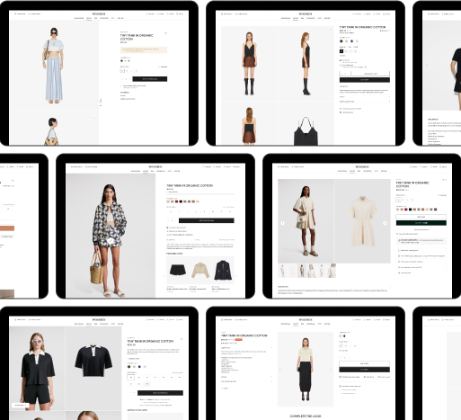The width and height of the screenshot is (461, 420).
Task: Expand Description accordion on black midi skirt page
Action: tap(246, 348)
